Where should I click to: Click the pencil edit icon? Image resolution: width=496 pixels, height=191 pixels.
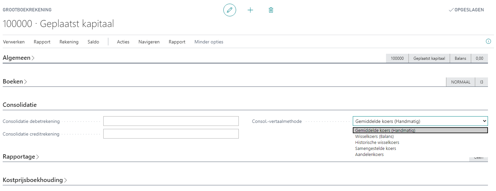[x=230, y=10]
